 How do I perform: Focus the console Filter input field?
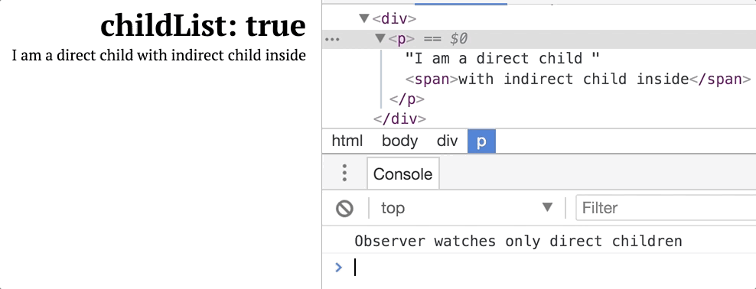[x=666, y=208]
